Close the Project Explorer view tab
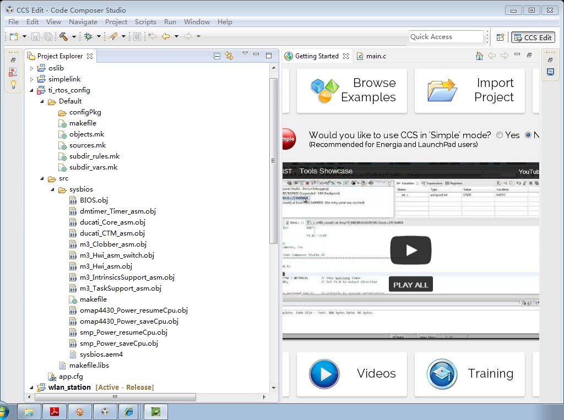Screen dimensions: 564x420 [x=90, y=56]
